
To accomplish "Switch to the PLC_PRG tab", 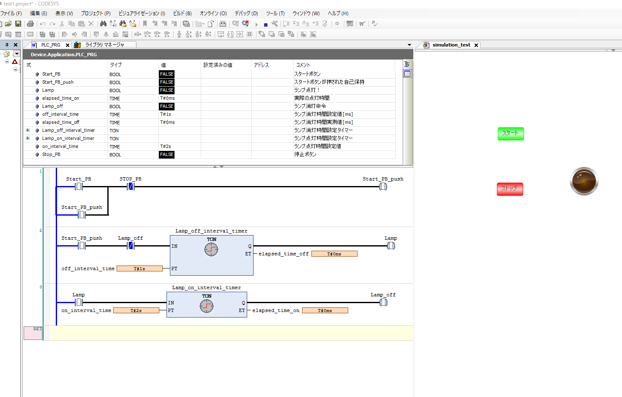I will (x=51, y=45).
